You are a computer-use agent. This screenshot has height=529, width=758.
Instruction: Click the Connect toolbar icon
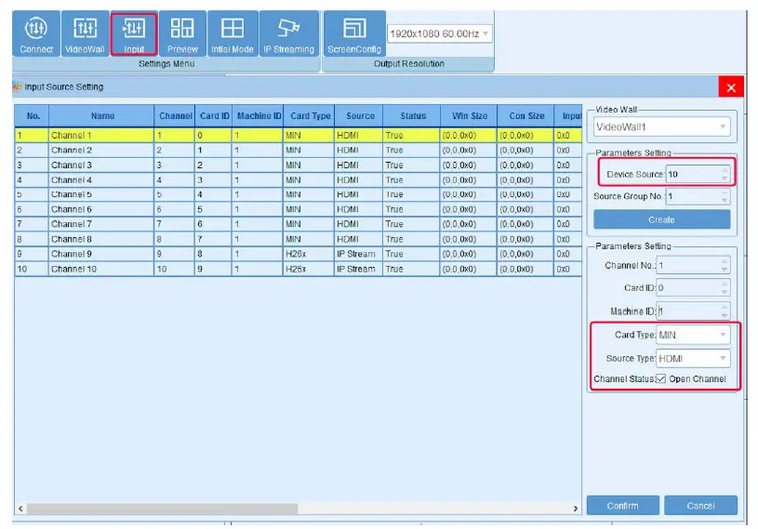coord(37,34)
